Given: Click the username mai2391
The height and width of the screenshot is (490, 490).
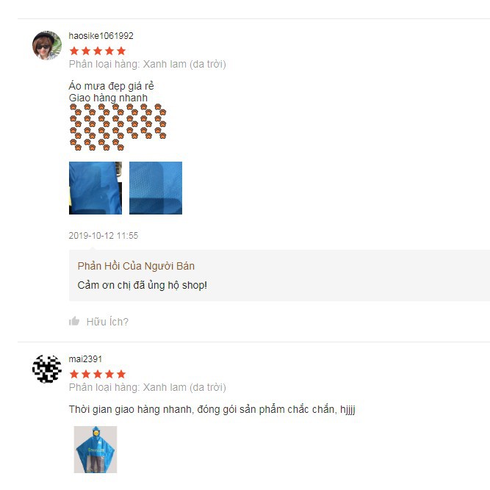Looking at the screenshot, I should click(85, 359).
